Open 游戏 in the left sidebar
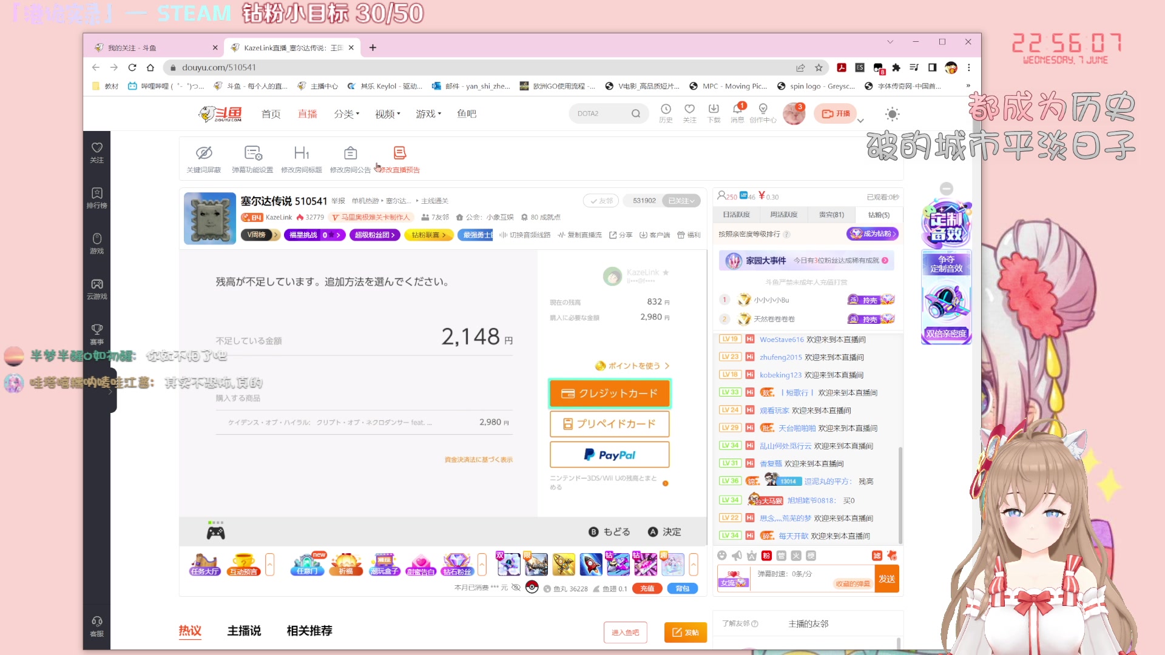1165x655 pixels. (97, 243)
